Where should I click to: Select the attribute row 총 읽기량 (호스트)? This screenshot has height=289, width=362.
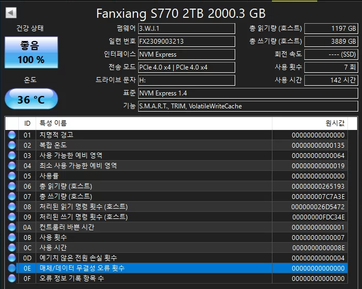[x=176, y=186]
